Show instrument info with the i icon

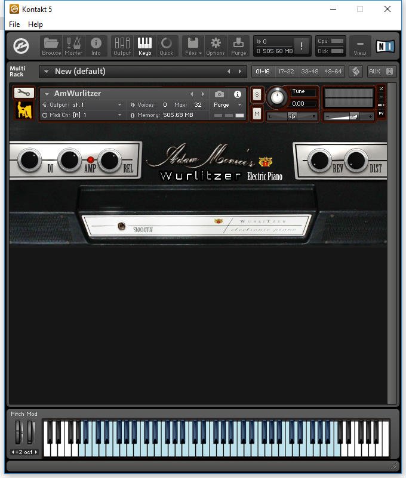pyautogui.click(x=237, y=94)
